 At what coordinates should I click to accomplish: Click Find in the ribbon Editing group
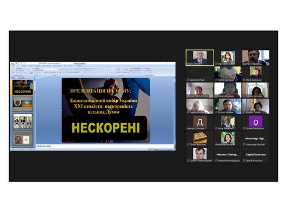[148, 68]
